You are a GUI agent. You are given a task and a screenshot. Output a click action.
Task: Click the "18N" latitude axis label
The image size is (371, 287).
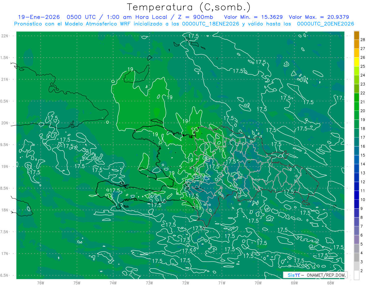[5, 210]
